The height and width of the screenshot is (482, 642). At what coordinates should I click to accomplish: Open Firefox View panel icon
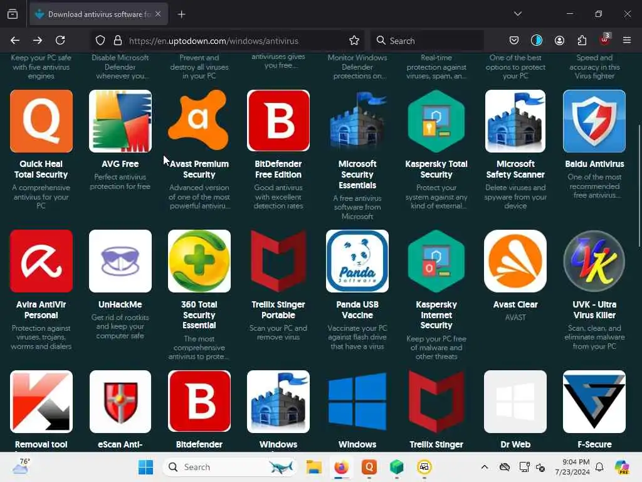13,14
